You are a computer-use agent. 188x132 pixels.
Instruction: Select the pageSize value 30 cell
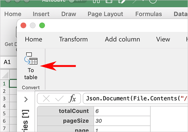click(107, 121)
